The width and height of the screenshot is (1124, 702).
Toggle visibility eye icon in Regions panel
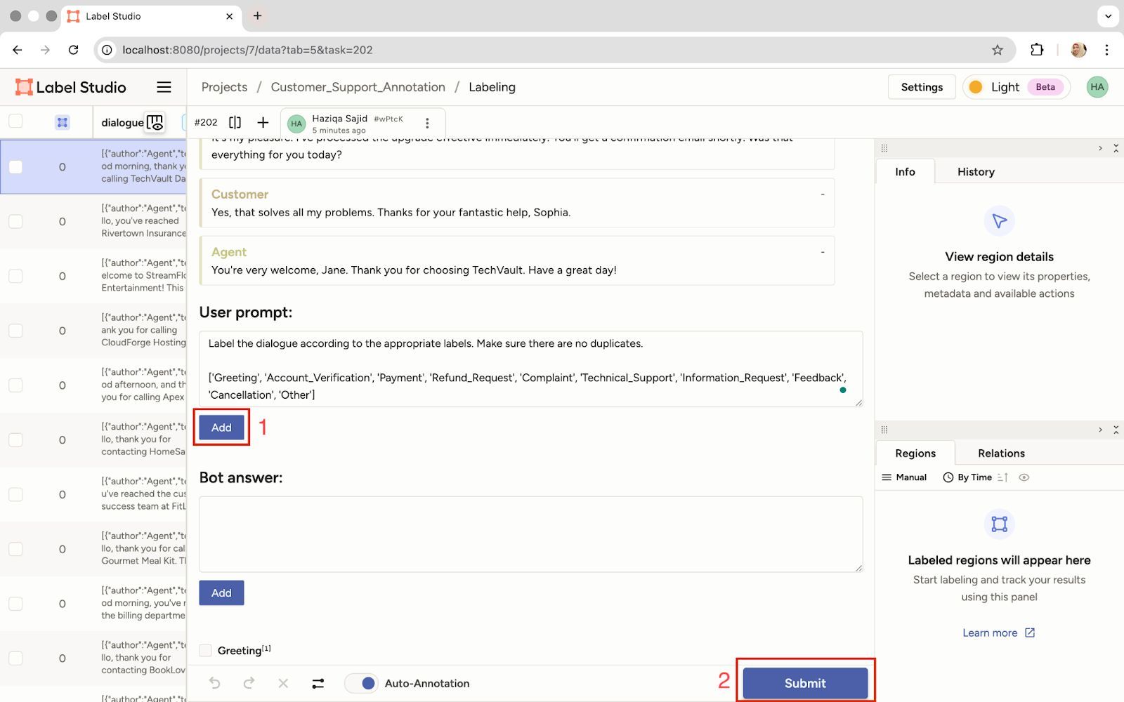(1024, 477)
